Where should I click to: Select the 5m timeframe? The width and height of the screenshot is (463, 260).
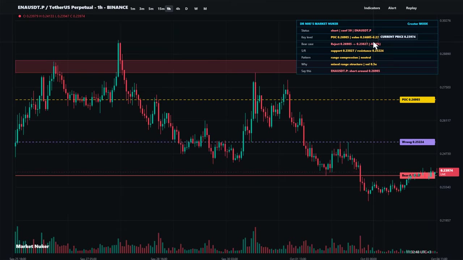click(x=151, y=9)
